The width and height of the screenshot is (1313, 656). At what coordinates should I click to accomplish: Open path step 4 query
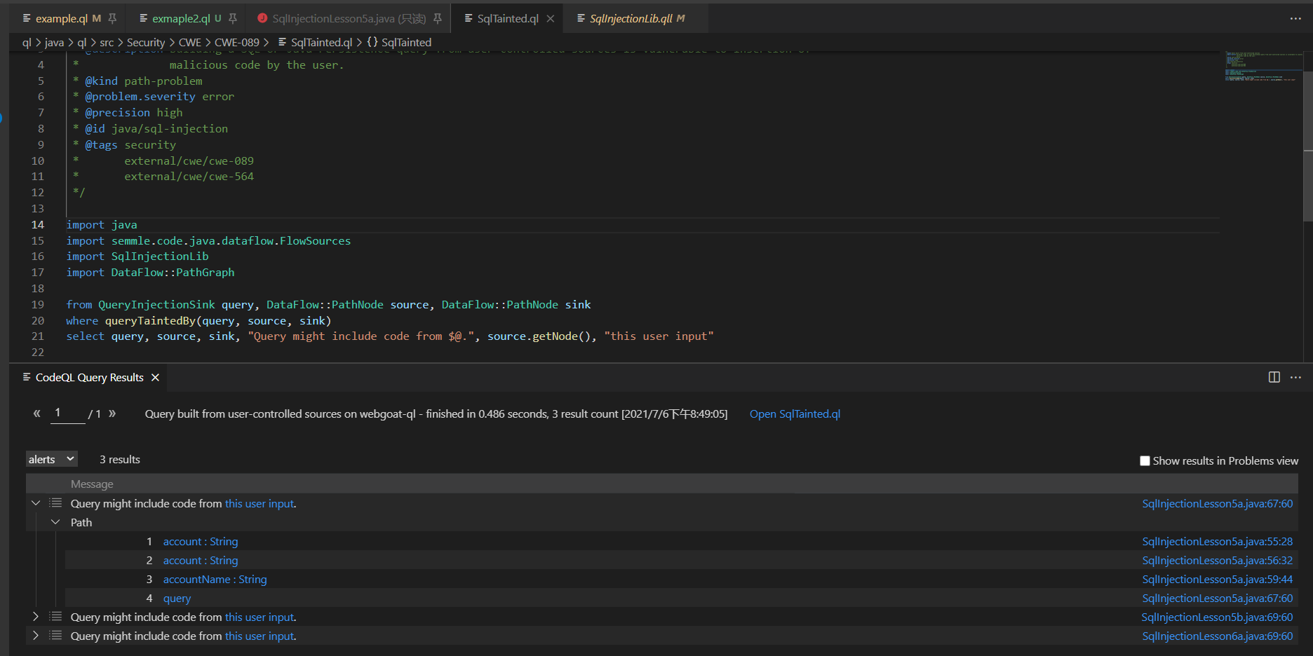(x=177, y=598)
